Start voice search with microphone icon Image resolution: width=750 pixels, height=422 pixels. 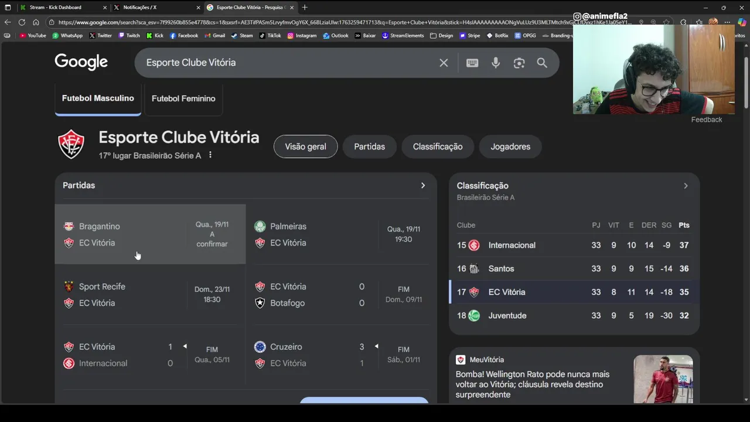[496, 63]
